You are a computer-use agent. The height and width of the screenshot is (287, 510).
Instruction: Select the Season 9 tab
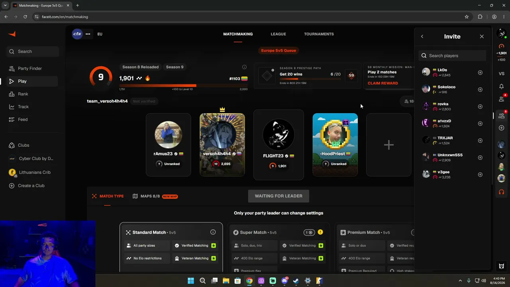175,67
